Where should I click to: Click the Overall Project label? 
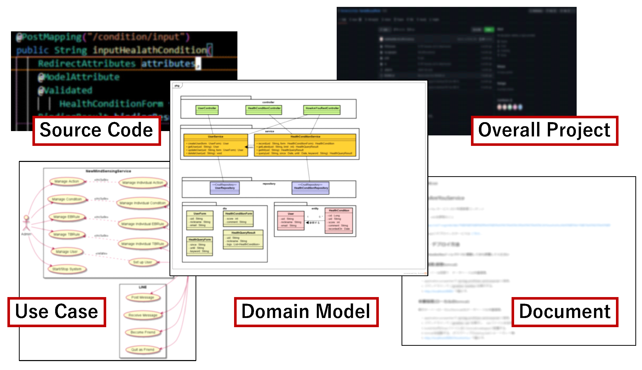coord(544,131)
